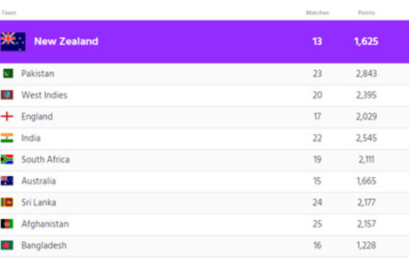Click the Pakistan flag icon
Image resolution: width=409 pixels, height=262 pixels.
7,74
